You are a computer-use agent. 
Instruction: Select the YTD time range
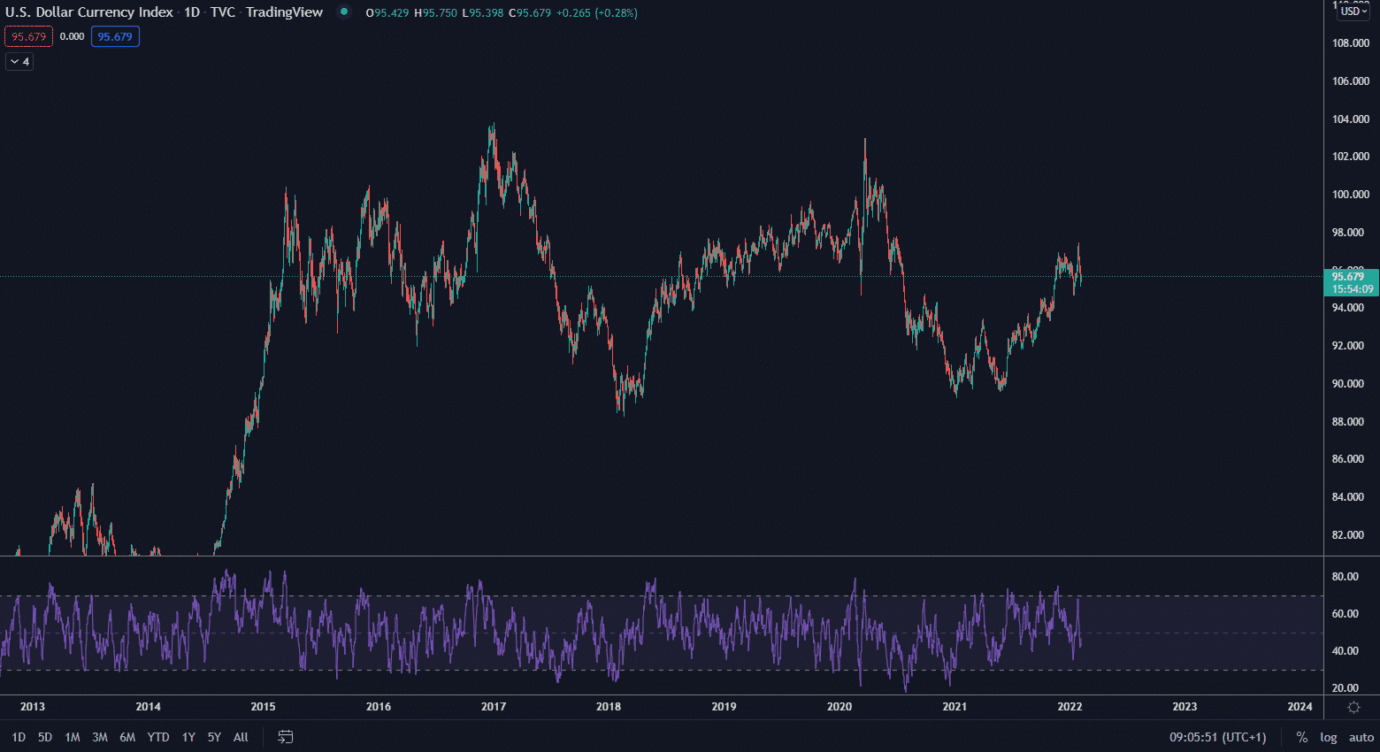click(158, 737)
